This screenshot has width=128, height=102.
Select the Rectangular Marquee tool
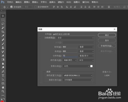coord(3,20)
